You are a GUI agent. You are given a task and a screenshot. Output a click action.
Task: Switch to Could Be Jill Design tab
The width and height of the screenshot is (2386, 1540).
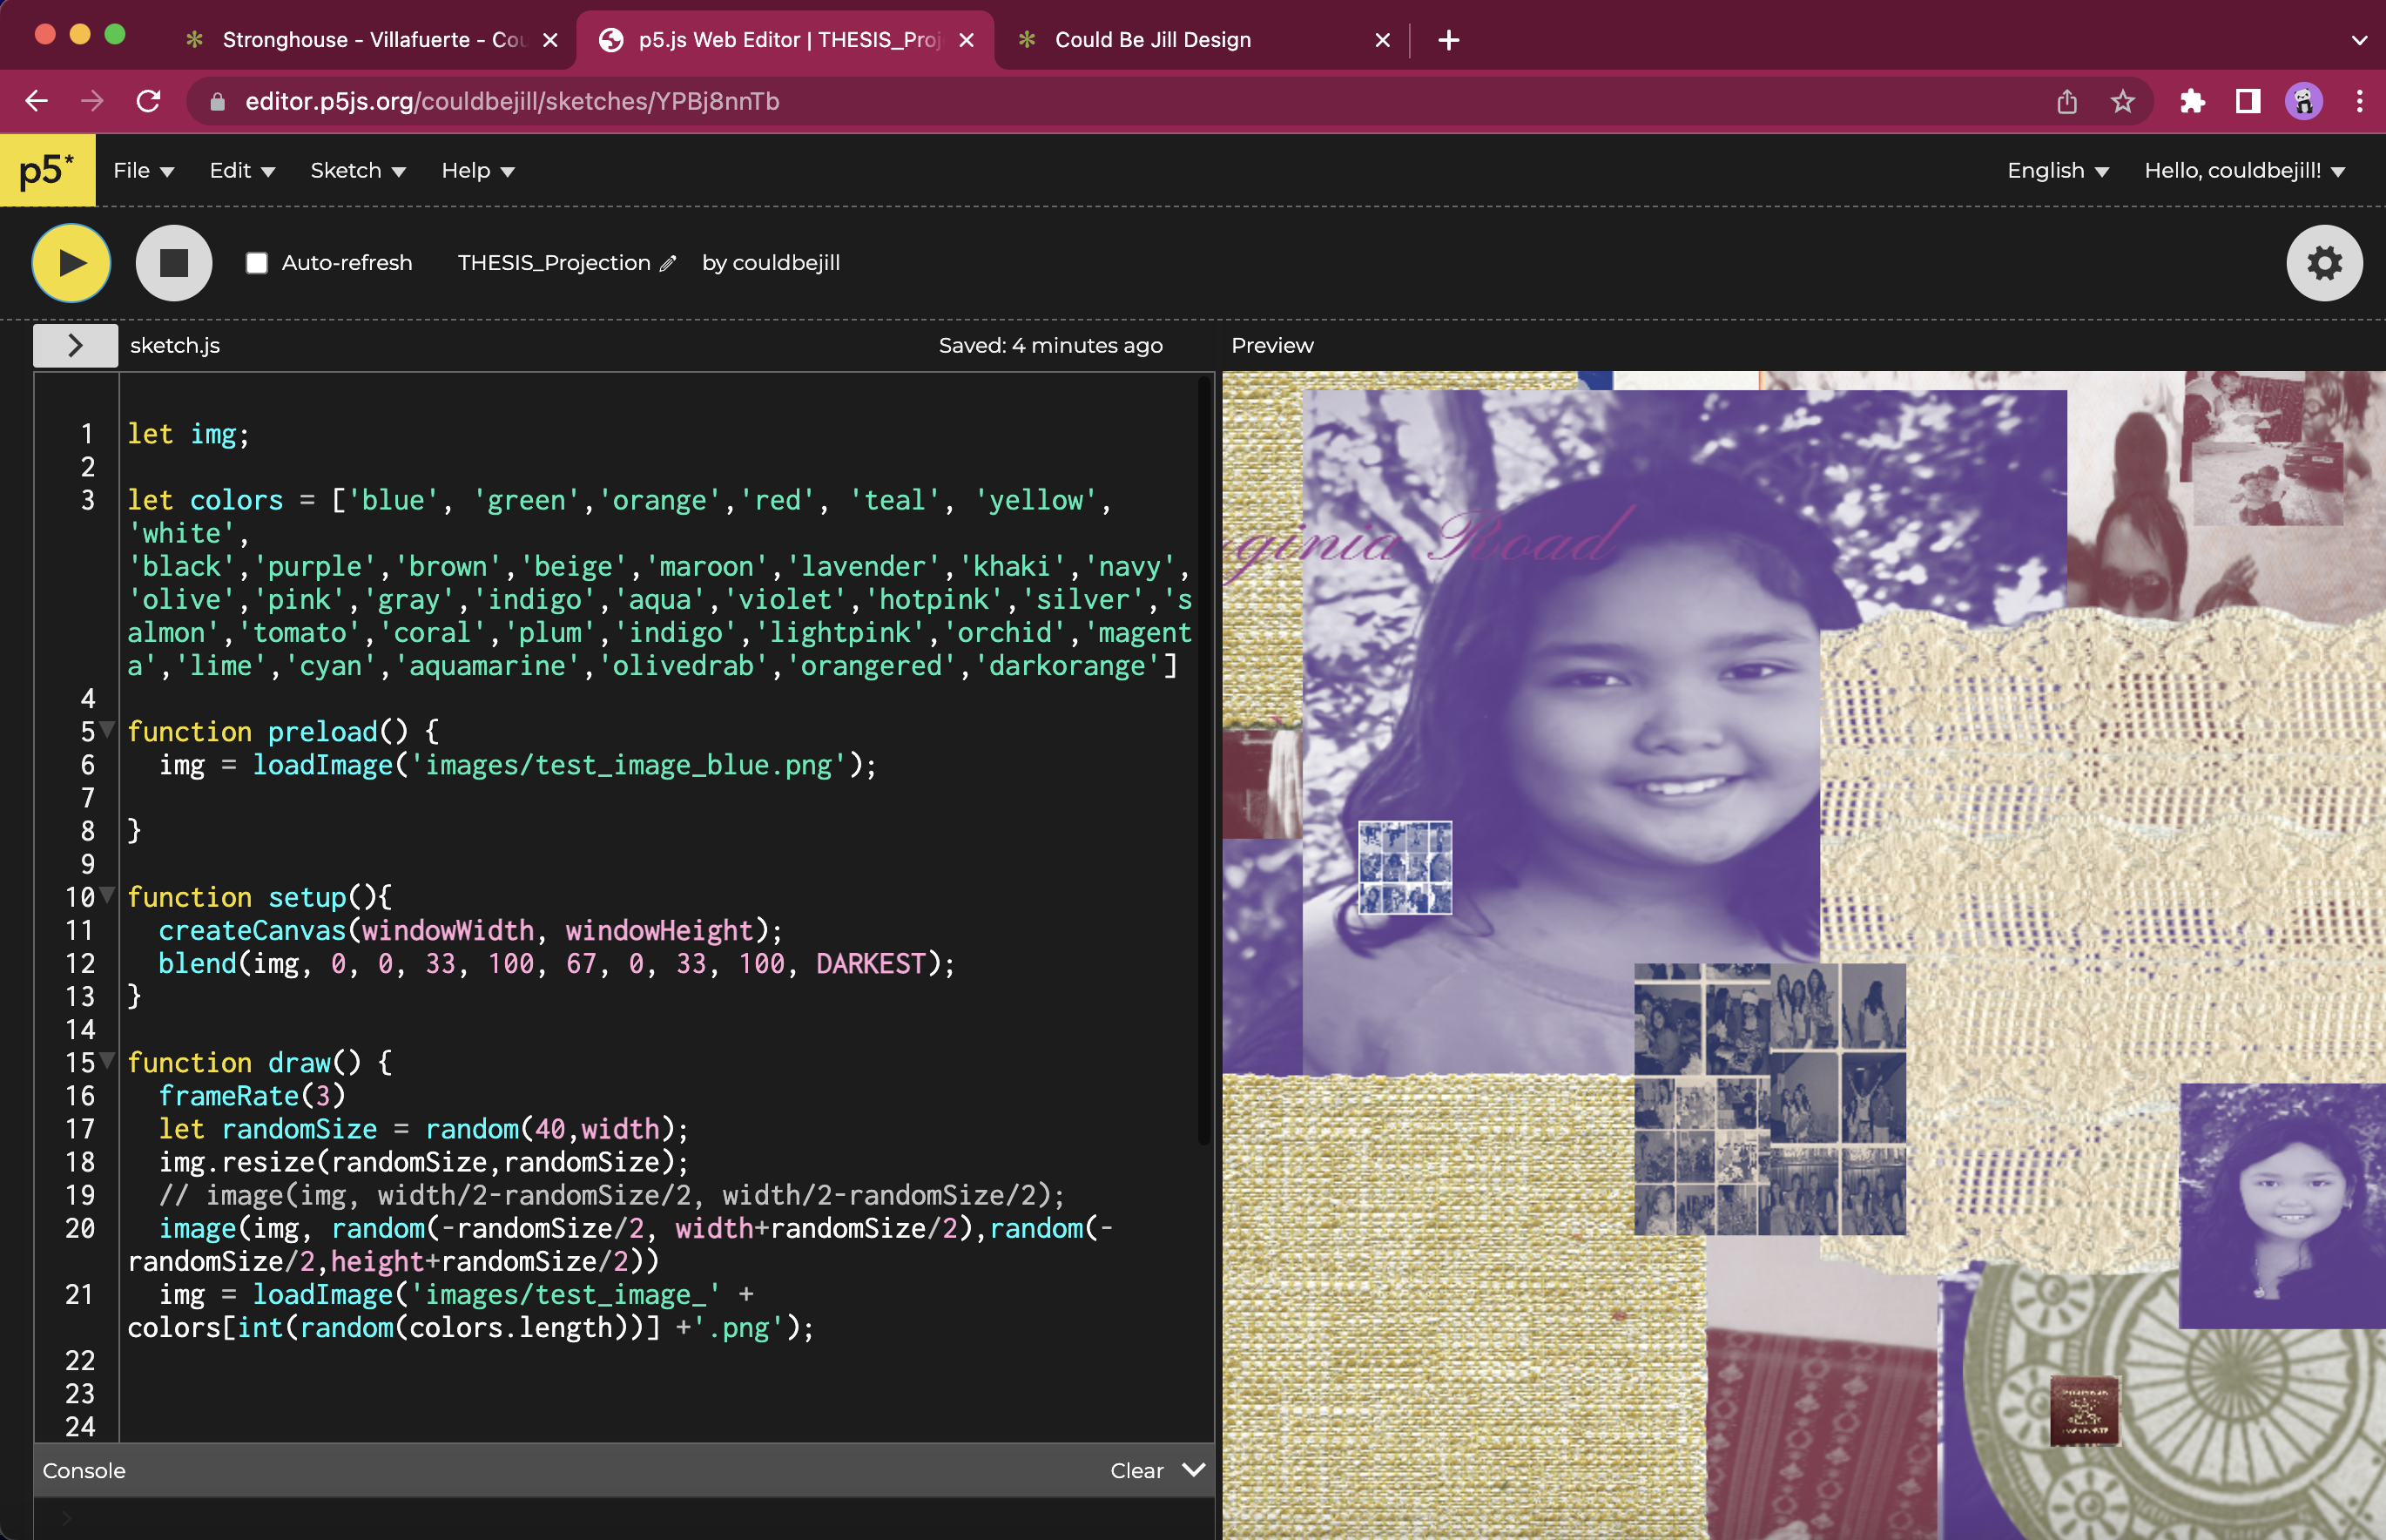[1151, 40]
